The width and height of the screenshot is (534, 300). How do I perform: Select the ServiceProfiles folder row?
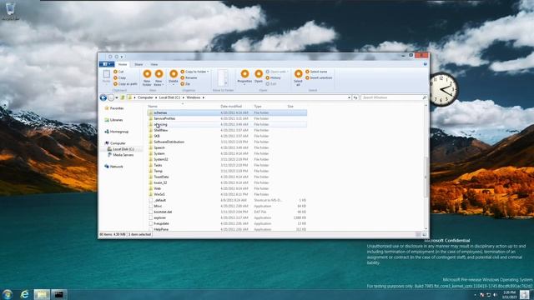pos(227,118)
